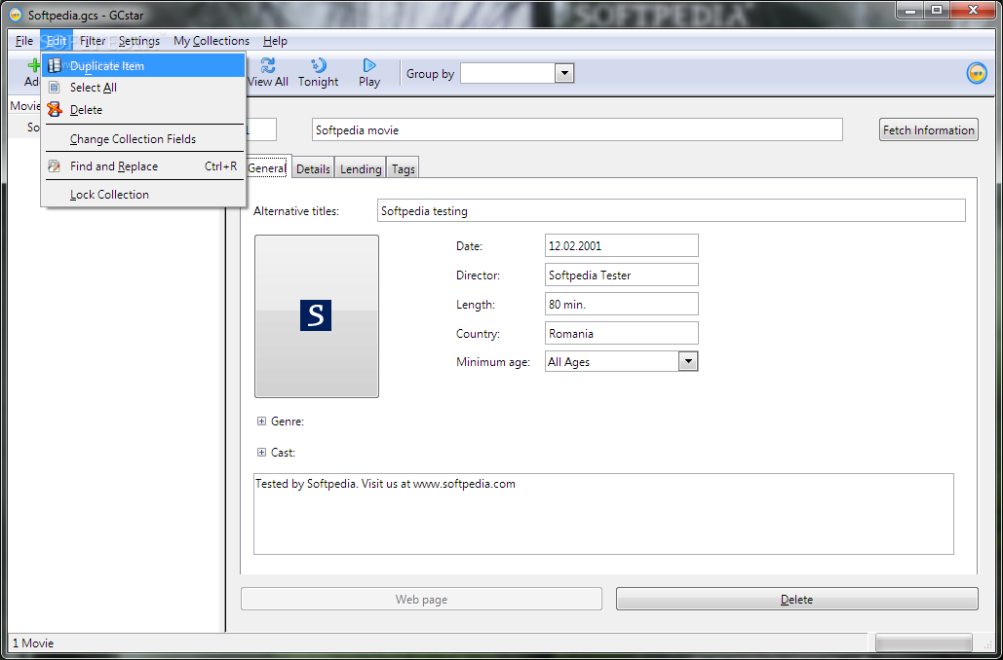The height and width of the screenshot is (660, 1003).
Task: Click the Duplicate Item menu entry
Action: tap(143, 66)
